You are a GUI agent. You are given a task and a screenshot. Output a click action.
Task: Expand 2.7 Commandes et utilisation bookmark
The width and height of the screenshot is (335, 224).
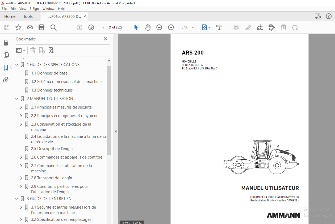pos(21,166)
